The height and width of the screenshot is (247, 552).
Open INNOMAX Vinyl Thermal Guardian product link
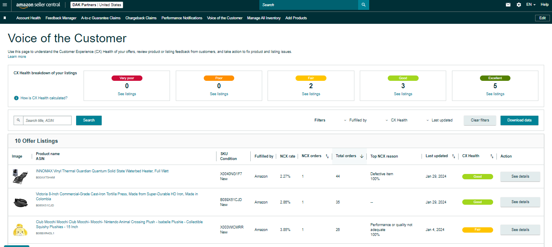coord(102,171)
